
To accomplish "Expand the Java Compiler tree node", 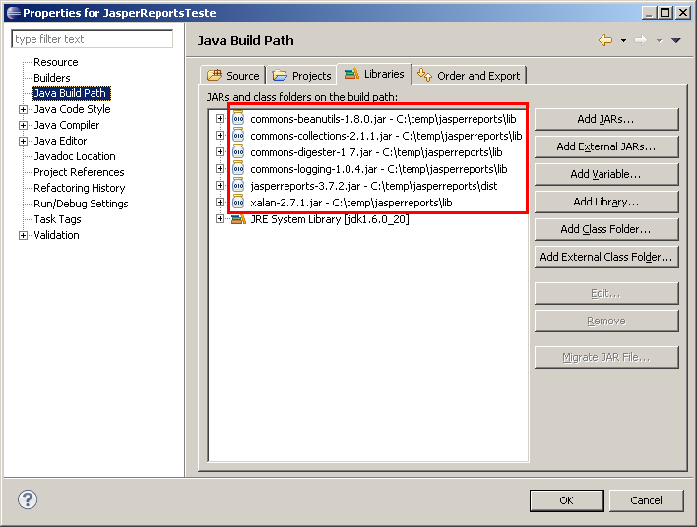I will pos(23,125).
